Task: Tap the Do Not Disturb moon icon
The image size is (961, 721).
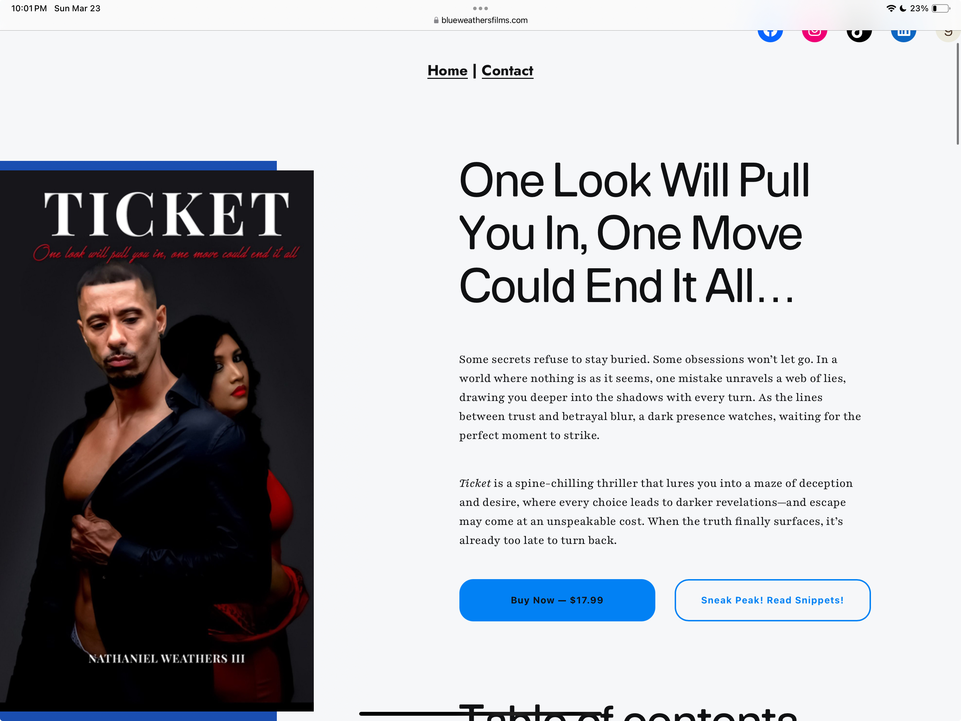Action: coord(903,8)
